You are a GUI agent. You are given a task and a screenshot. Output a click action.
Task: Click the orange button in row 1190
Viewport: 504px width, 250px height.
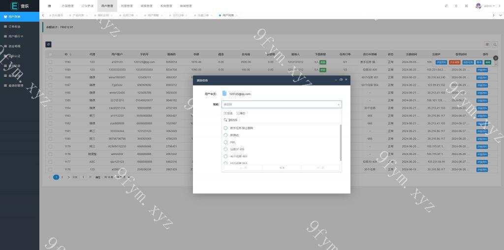(x=454, y=62)
